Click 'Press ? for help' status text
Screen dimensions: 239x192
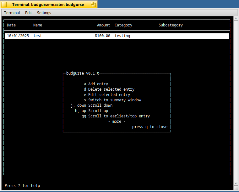click(22, 186)
